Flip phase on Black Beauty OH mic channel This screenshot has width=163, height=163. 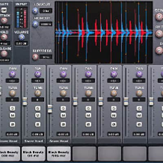[x=37, y=124]
